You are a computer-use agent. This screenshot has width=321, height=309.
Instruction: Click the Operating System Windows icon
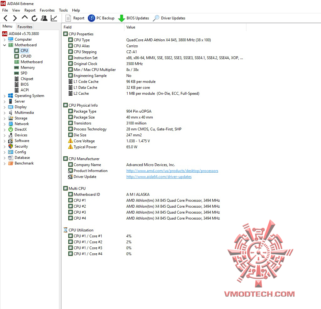tap(11, 96)
